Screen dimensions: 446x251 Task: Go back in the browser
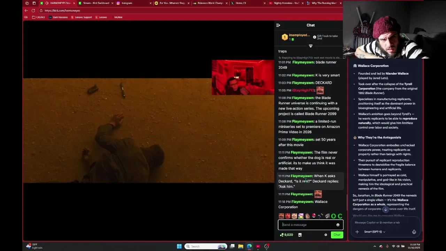click(26, 10)
